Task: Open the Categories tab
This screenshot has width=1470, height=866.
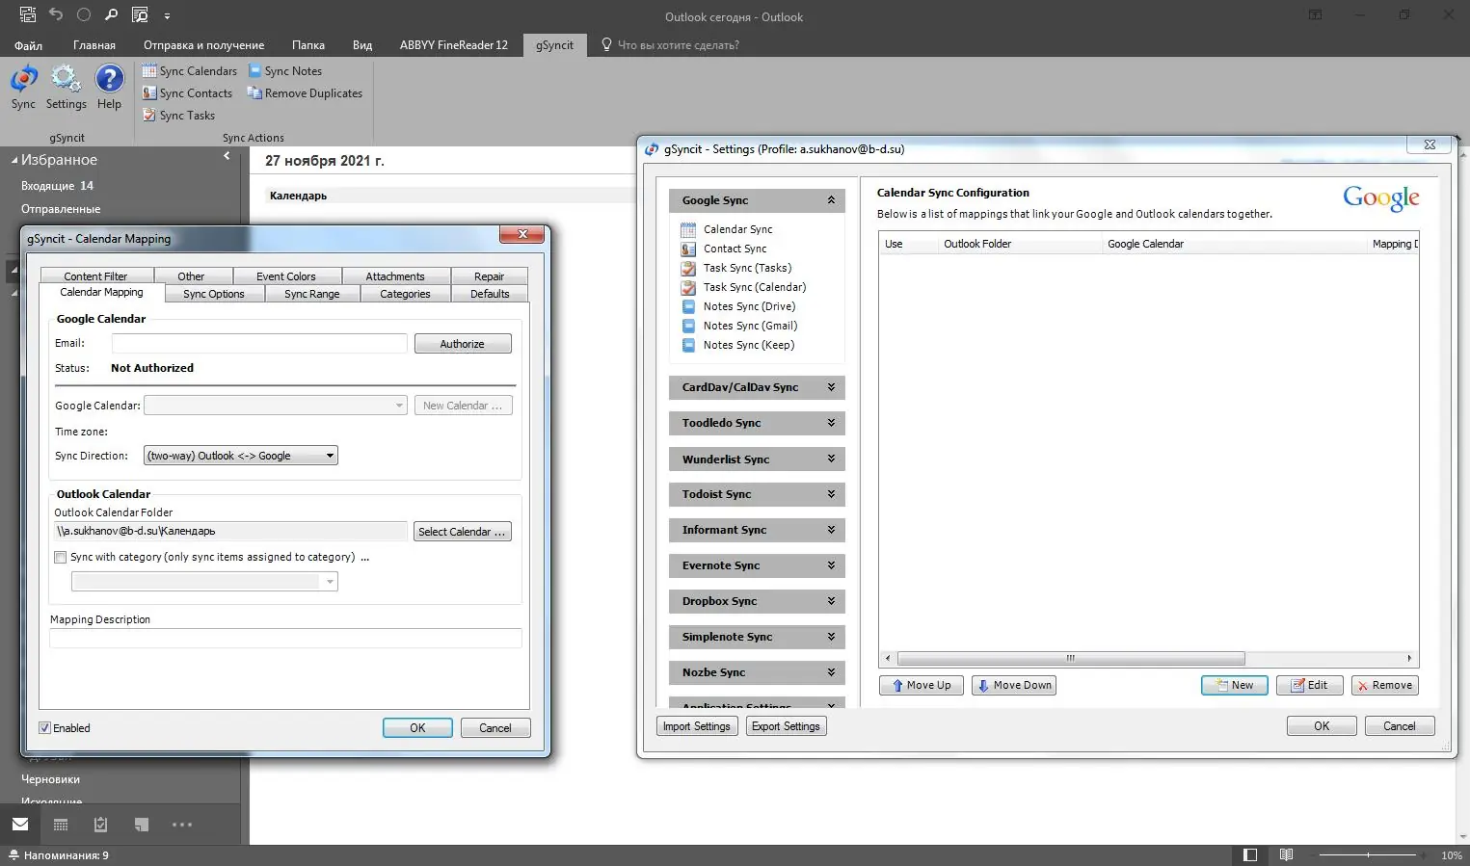Action: pos(405,294)
